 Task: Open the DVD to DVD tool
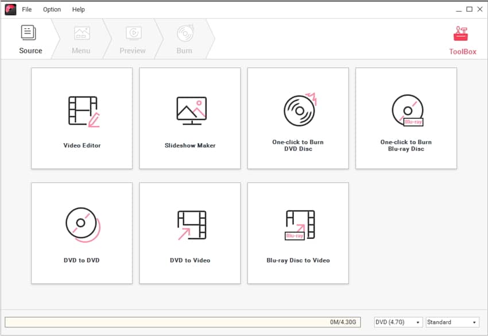tap(82, 233)
